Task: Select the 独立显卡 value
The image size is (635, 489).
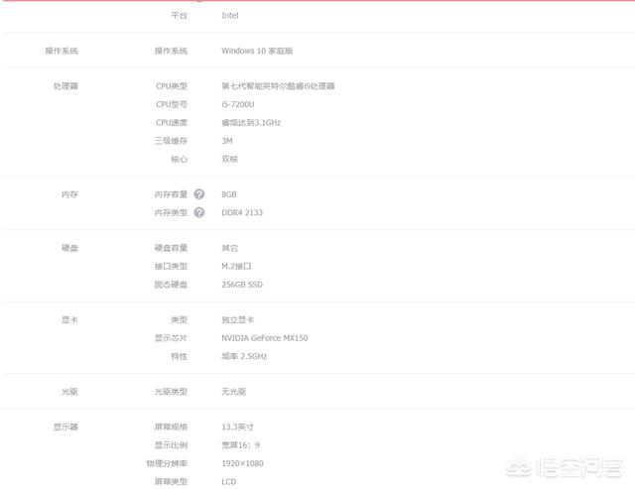Action: click(x=238, y=319)
